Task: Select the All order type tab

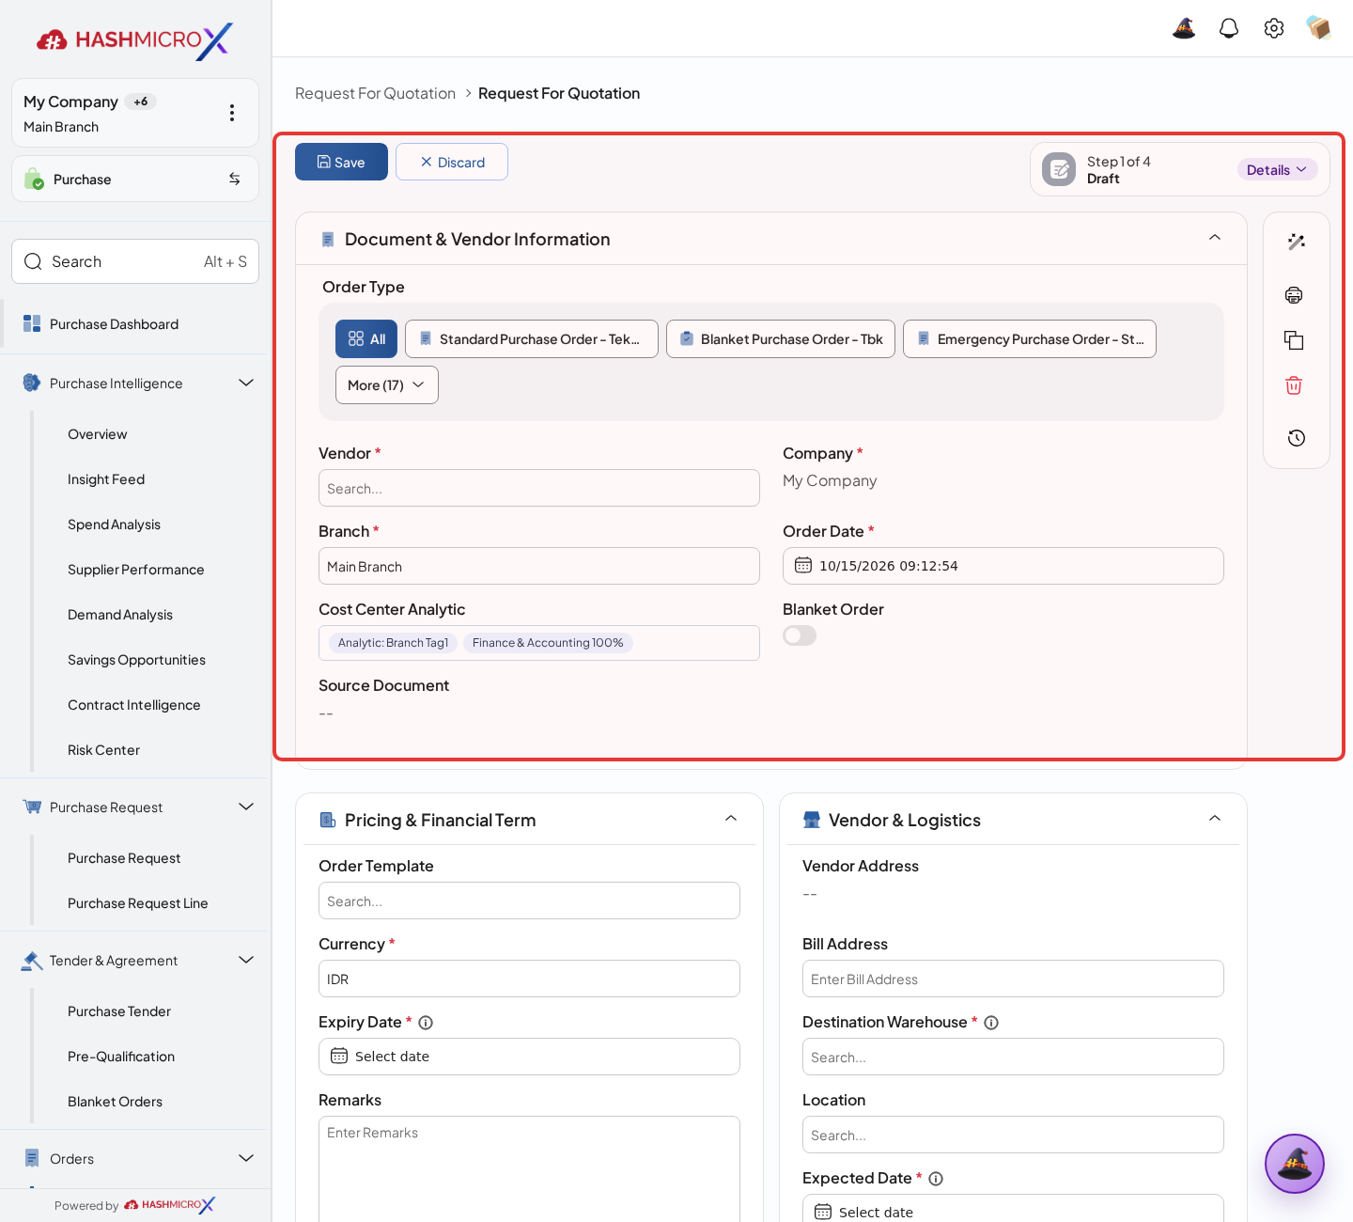Action: pyautogui.click(x=366, y=339)
